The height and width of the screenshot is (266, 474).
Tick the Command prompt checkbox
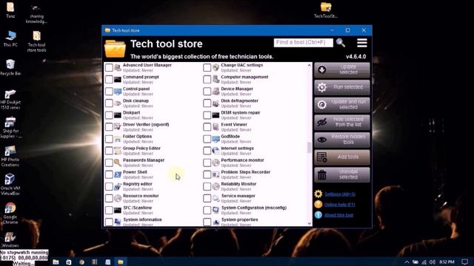pos(109,80)
